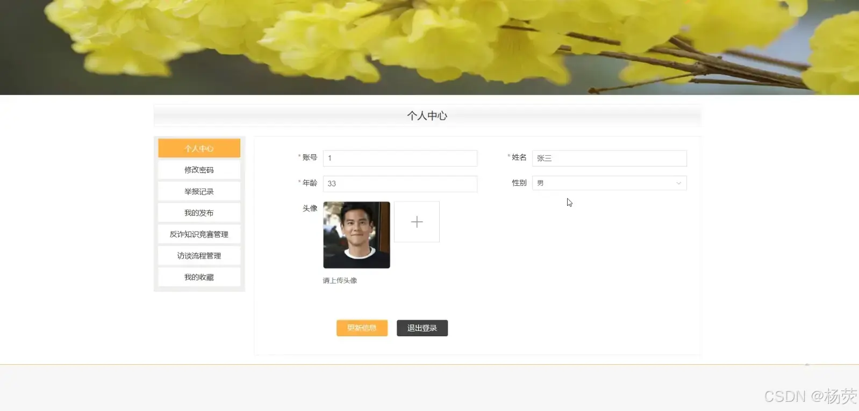Click the 姓名 input field containing 张三
Screen dimensions: 859x411
(610, 158)
